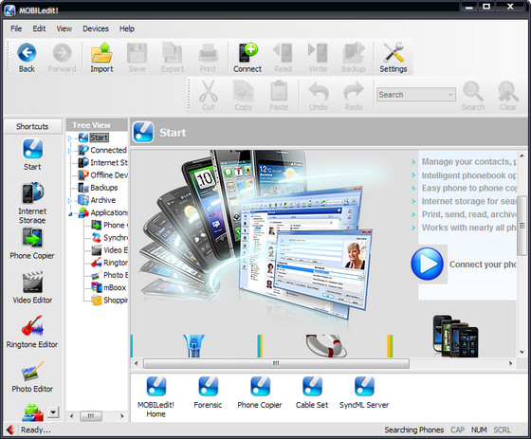The image size is (531, 439).
Task: Click the multiple phones thumbnail image
Action: pos(456,336)
